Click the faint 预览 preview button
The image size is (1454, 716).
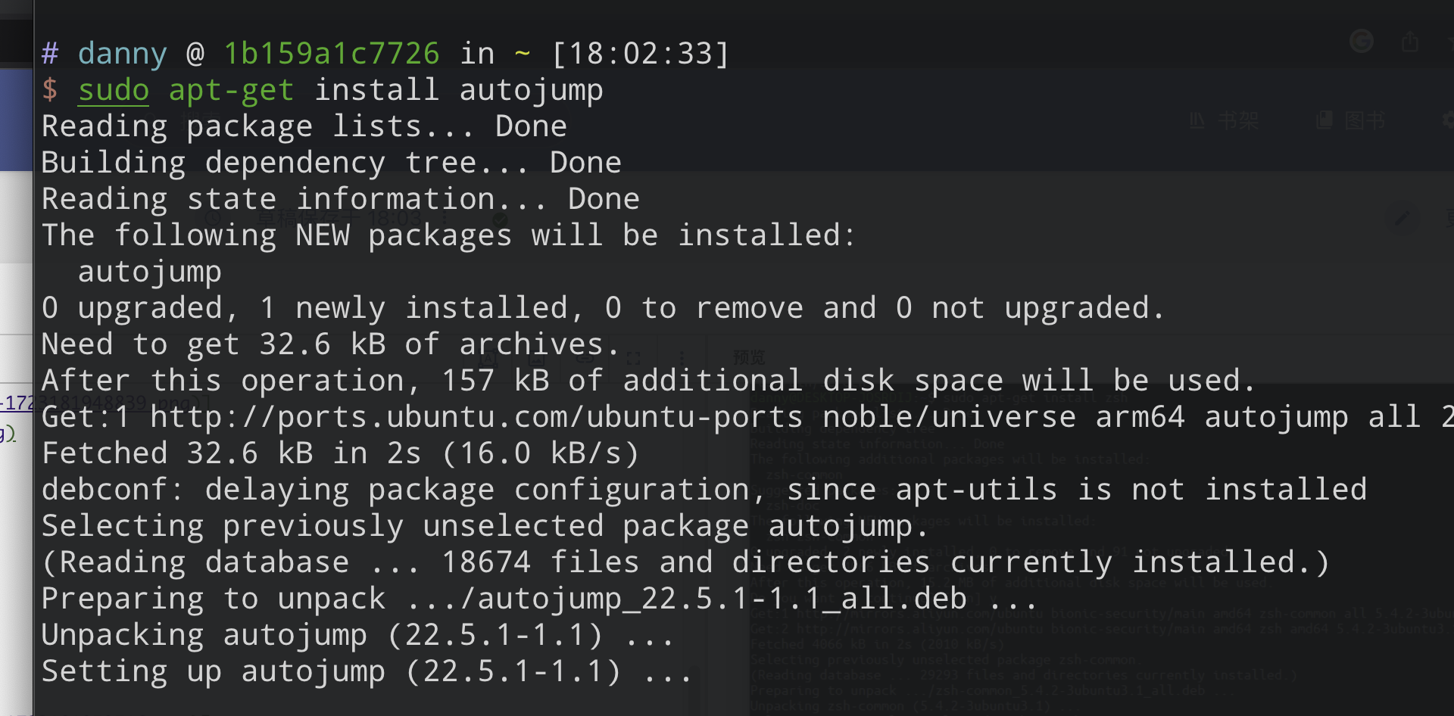(749, 357)
